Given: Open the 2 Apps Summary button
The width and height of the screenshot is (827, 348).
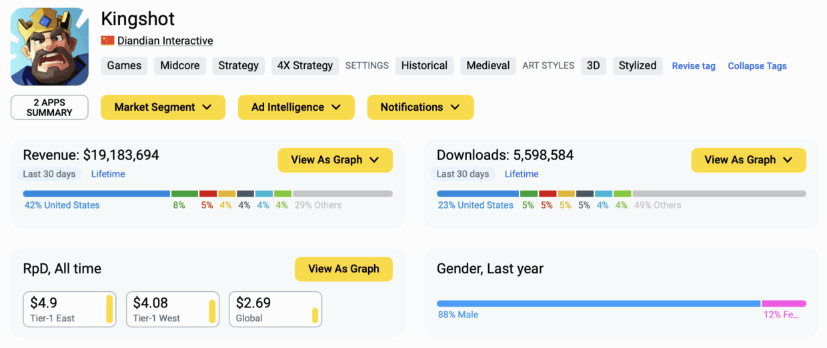Looking at the screenshot, I should 49,107.
